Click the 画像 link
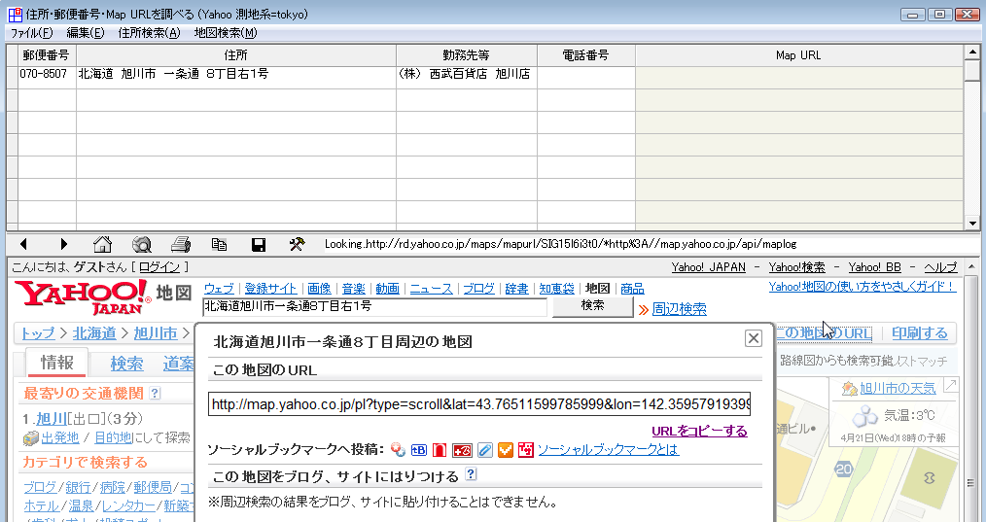986x522 pixels. point(320,289)
